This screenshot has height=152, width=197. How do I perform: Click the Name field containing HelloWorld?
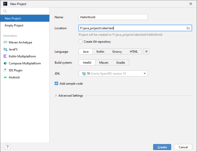point(113,17)
